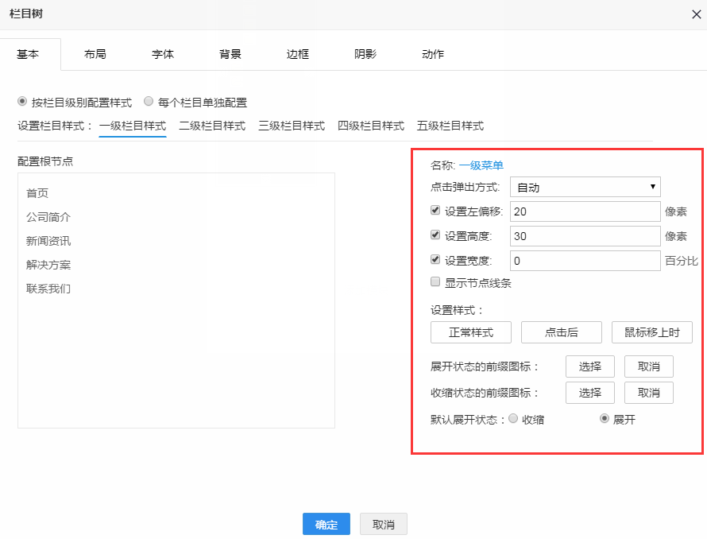Click the 鼠标移上时 style button
This screenshot has height=539, width=707.
click(652, 332)
